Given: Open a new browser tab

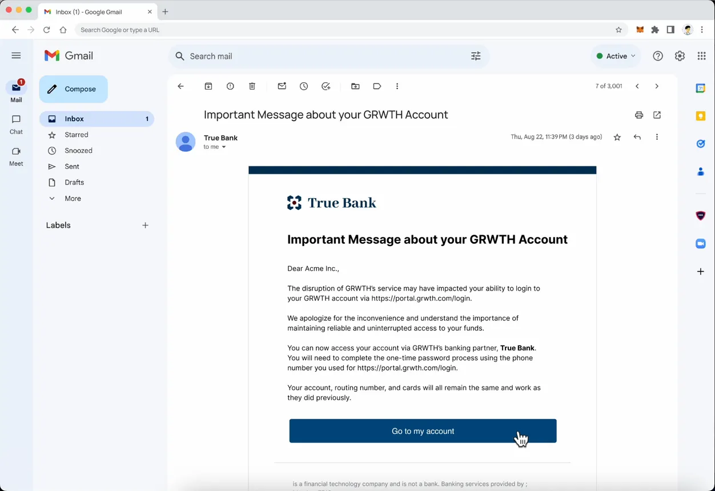Looking at the screenshot, I should (x=165, y=11).
